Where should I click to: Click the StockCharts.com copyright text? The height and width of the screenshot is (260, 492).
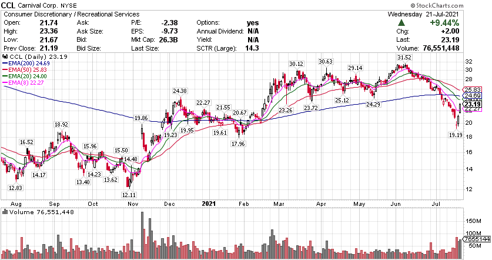(437, 5)
